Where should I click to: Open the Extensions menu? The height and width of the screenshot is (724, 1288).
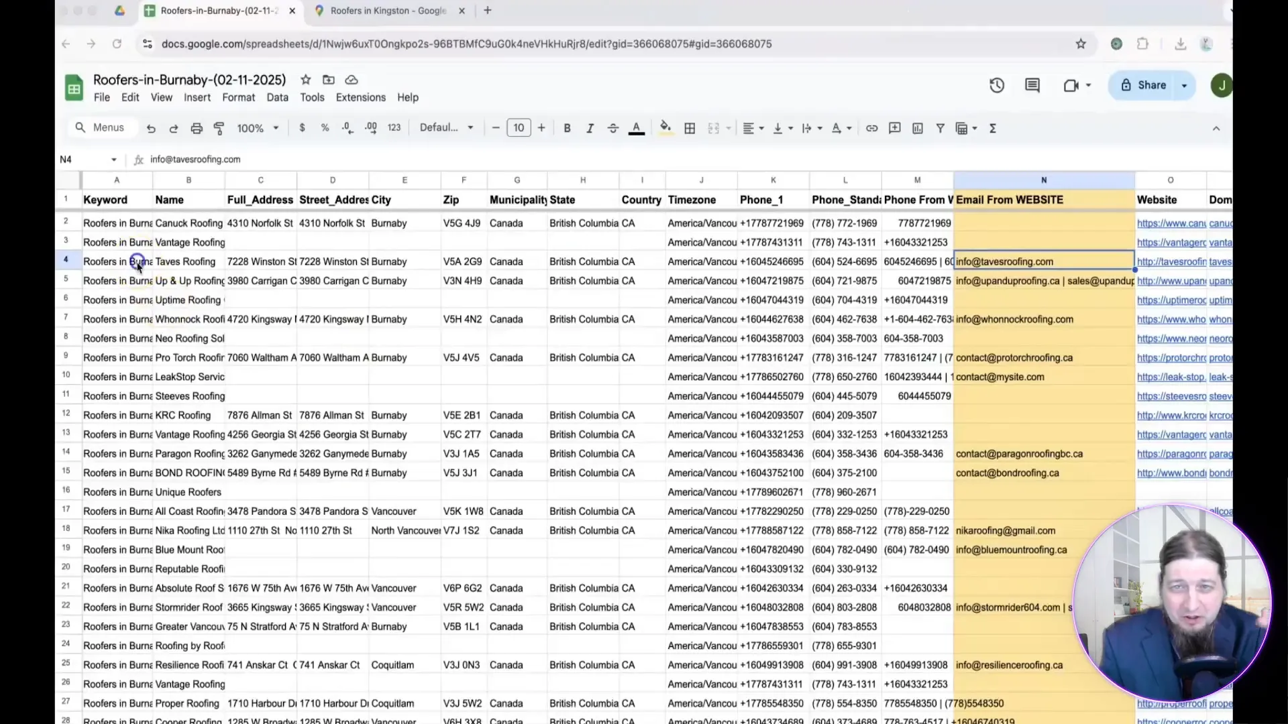point(361,97)
